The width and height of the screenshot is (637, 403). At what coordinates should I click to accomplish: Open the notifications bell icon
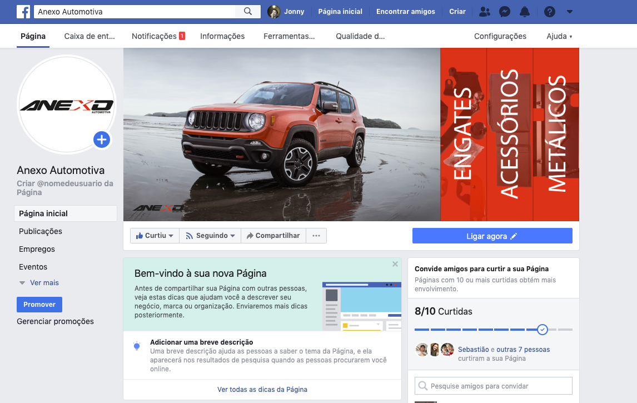(x=525, y=12)
